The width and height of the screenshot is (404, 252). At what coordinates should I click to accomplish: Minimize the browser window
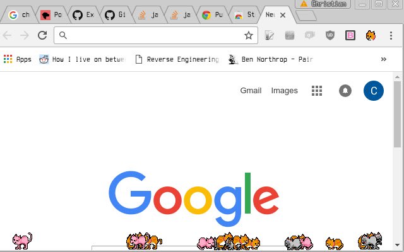pyautogui.click(x=362, y=4)
